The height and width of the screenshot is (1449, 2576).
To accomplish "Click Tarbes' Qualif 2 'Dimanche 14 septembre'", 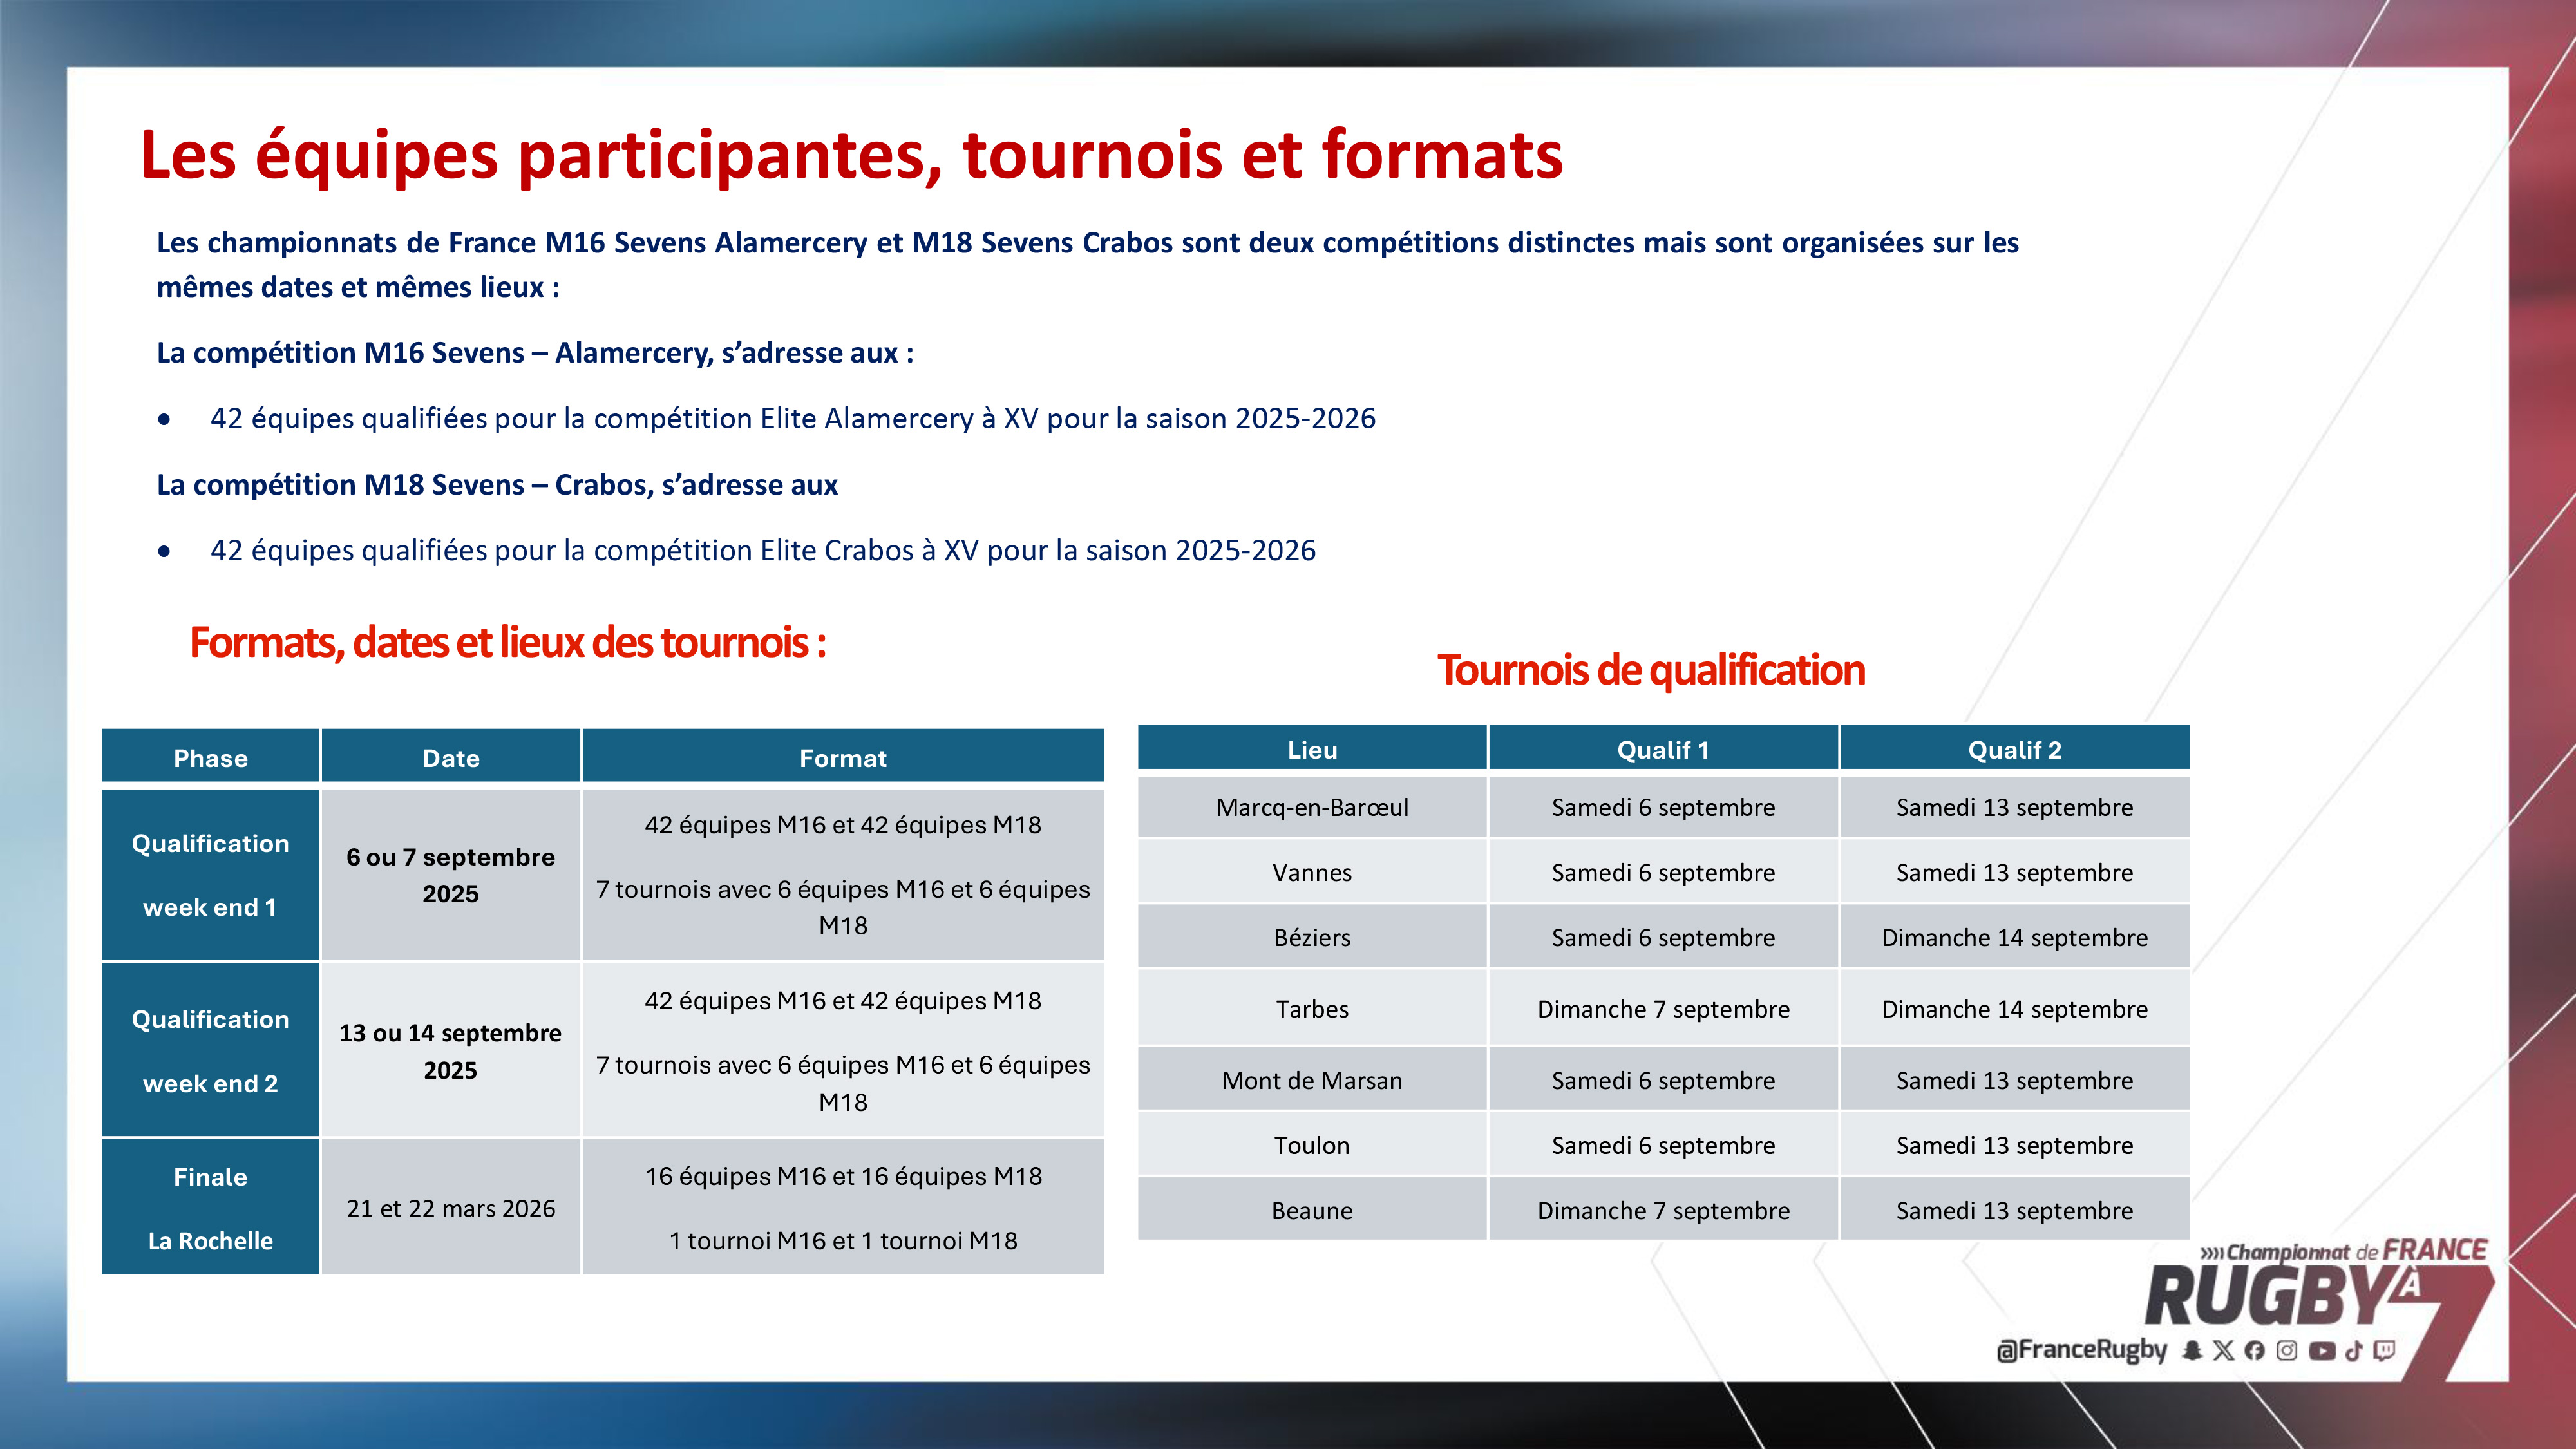I will point(2014,1008).
